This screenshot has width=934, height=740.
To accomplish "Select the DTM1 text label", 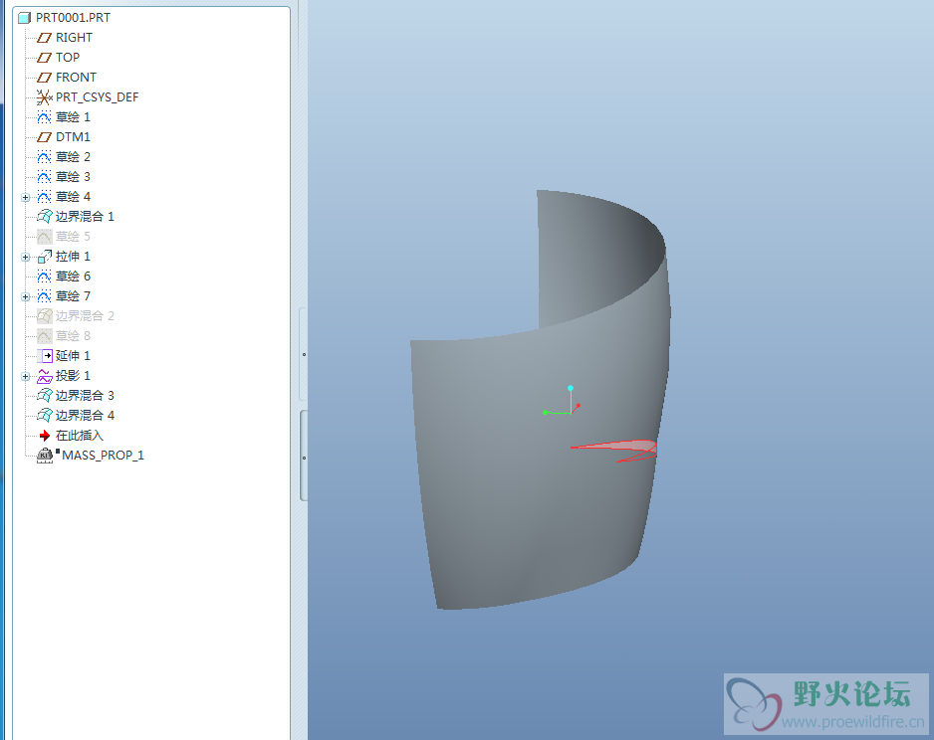I will (x=73, y=137).
